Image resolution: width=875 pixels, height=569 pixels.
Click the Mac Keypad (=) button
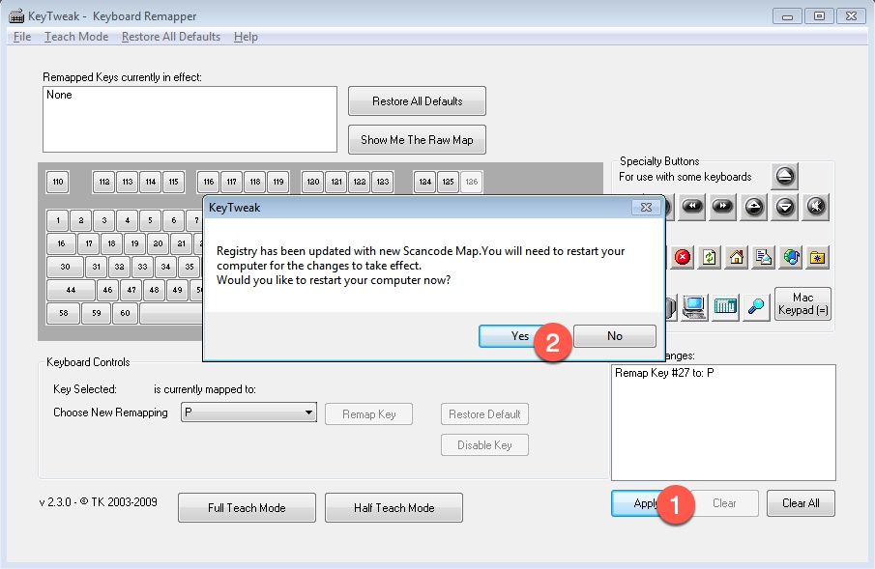(x=802, y=303)
